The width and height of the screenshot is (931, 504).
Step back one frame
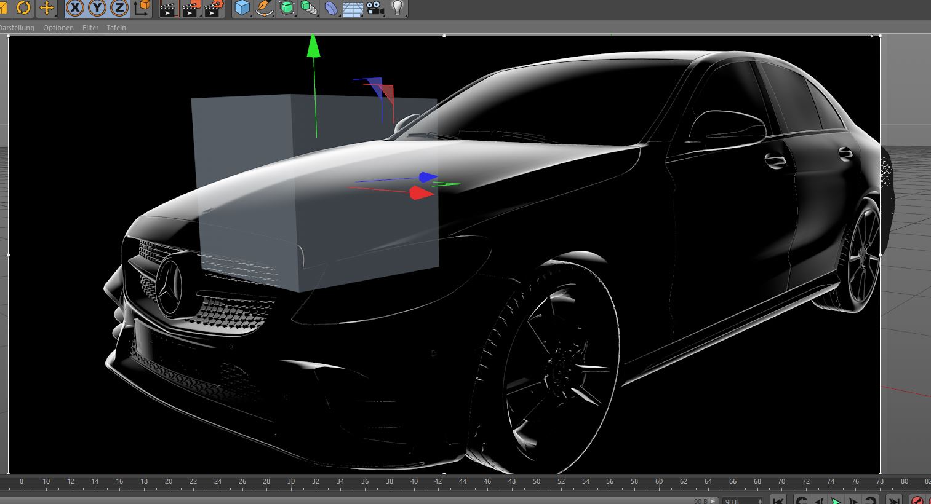pos(819,500)
